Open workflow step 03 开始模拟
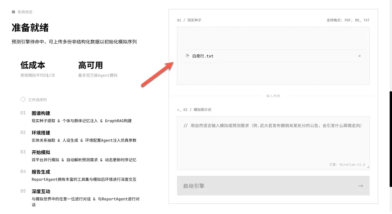 41,152
